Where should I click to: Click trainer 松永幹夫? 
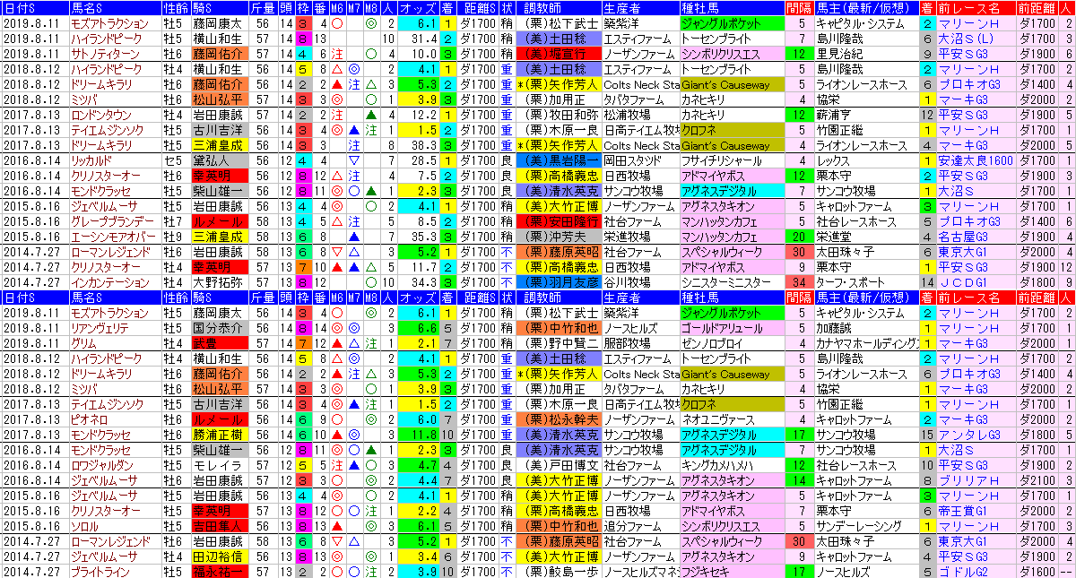(x=560, y=419)
